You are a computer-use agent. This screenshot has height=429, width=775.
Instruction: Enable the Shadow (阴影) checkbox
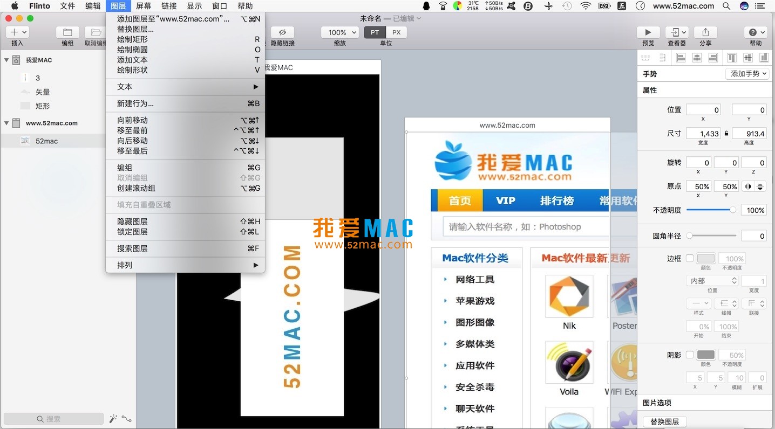(689, 355)
